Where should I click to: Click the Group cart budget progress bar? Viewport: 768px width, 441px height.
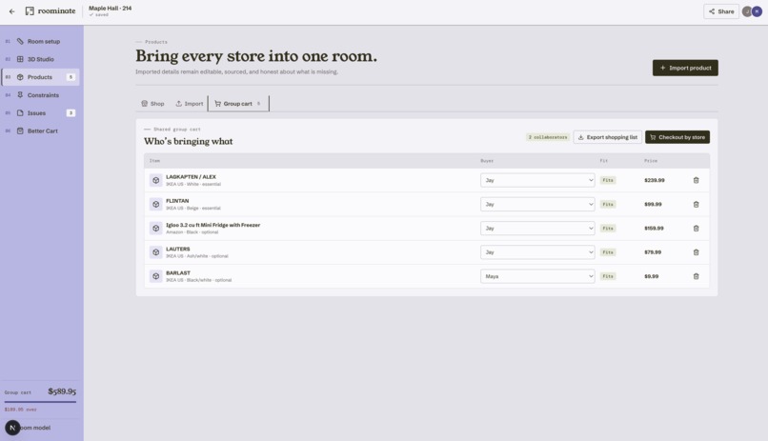point(40,402)
